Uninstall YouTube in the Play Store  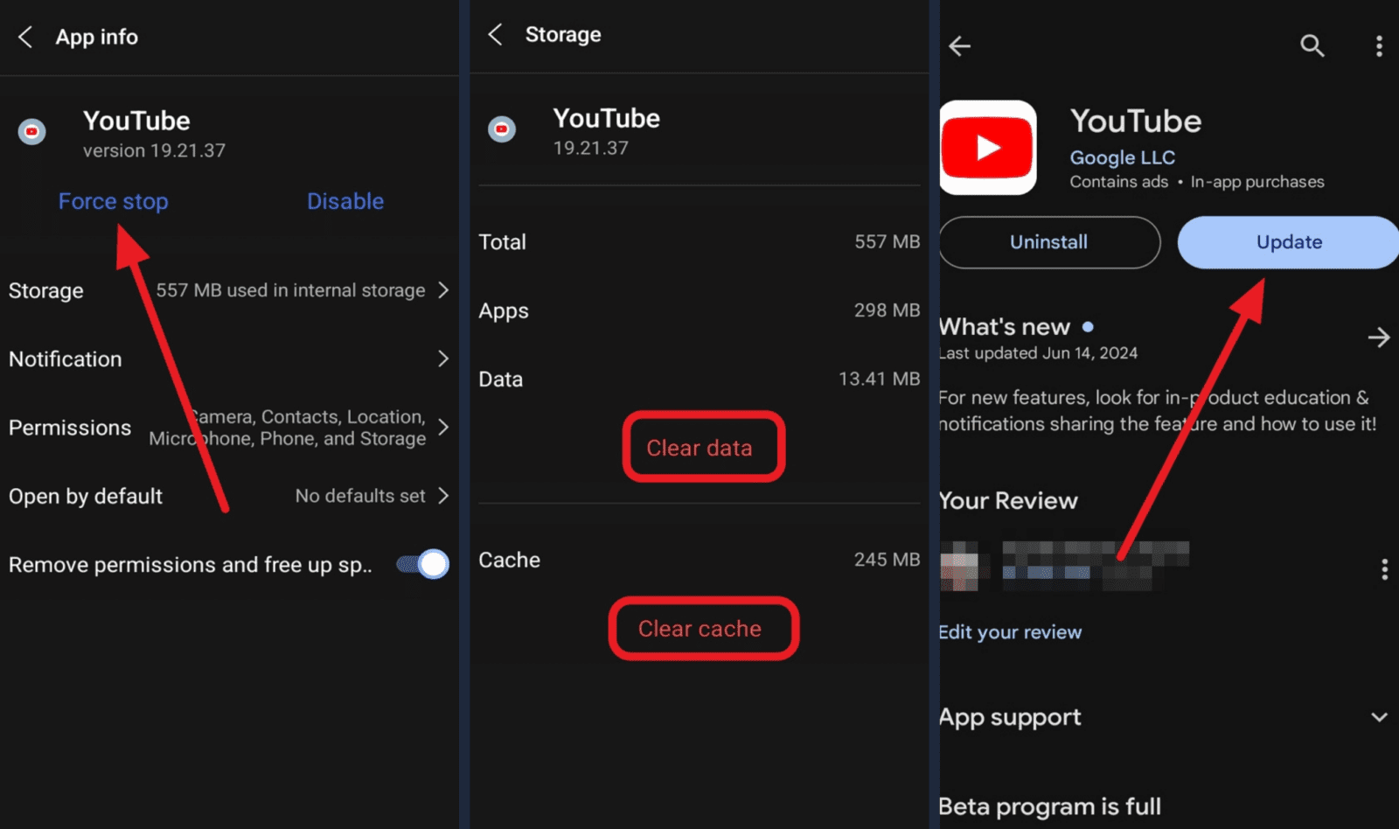1049,242
